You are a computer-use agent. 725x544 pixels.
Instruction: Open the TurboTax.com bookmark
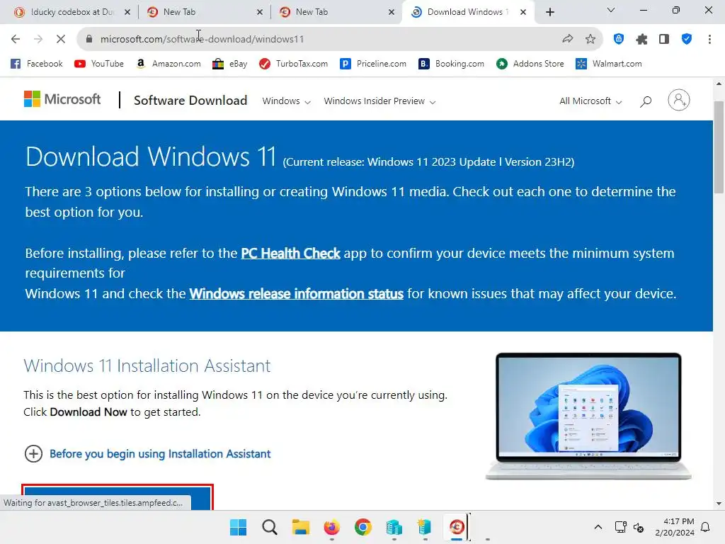point(294,64)
